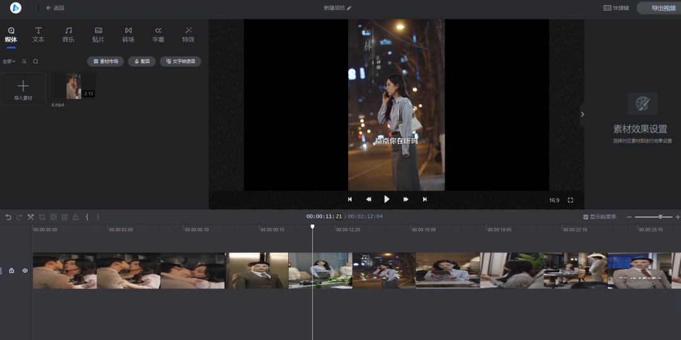Open the search icon in media panel
This screenshot has width=681, height=340.
pyautogui.click(x=36, y=61)
